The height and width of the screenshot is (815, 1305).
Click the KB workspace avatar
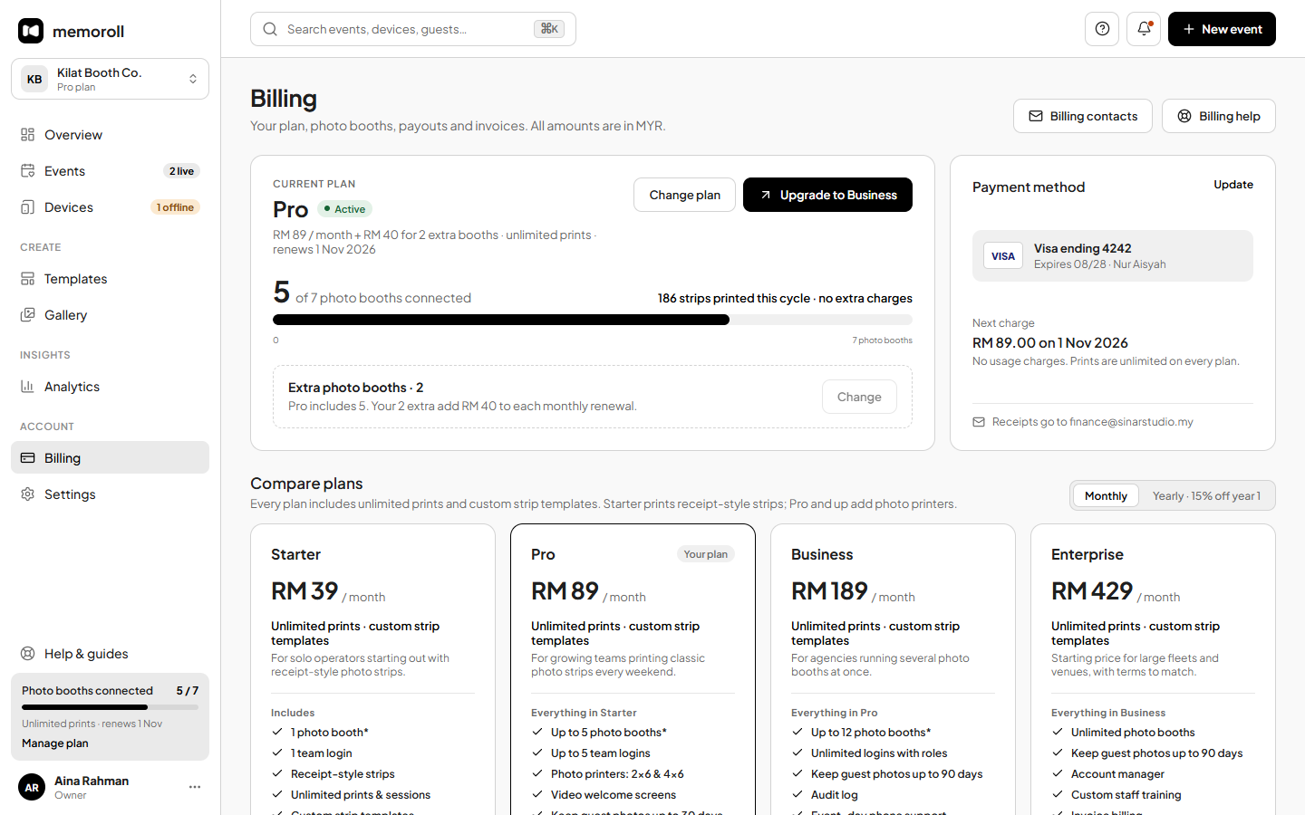[34, 79]
